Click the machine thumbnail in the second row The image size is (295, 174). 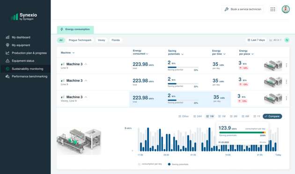[x=273, y=82]
